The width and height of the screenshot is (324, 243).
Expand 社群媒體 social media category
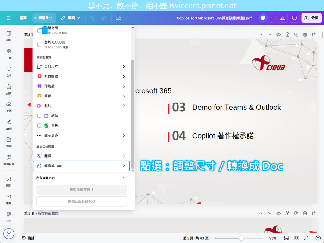click(x=81, y=77)
